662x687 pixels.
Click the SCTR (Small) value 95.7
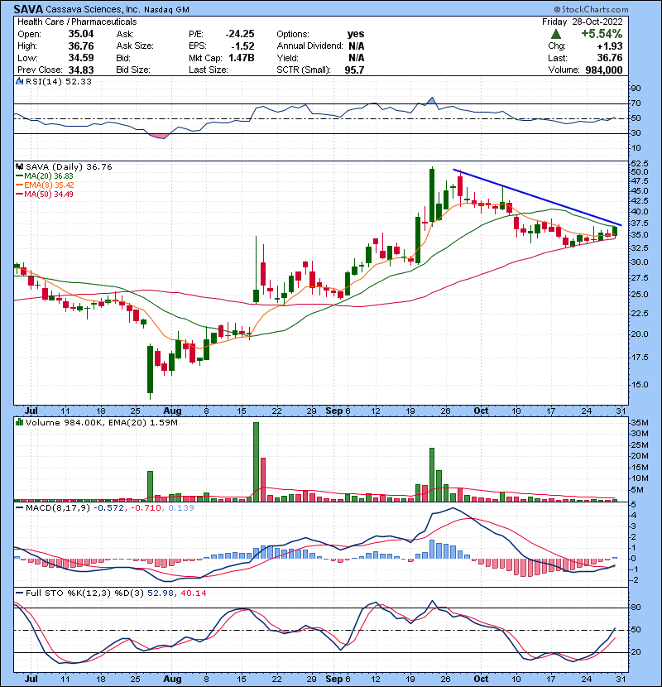pos(354,70)
